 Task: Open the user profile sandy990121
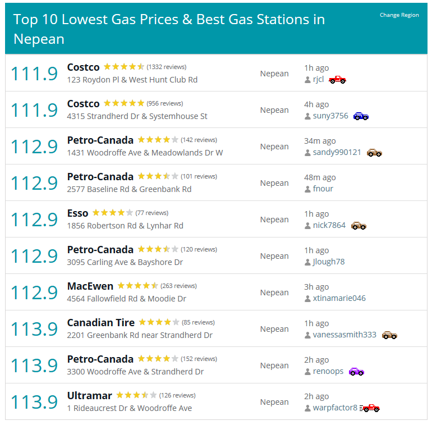337,153
